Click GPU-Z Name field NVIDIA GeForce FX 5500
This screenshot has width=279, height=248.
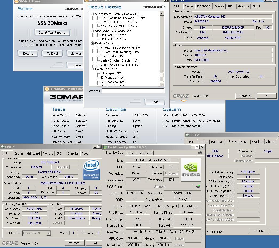click(152, 160)
